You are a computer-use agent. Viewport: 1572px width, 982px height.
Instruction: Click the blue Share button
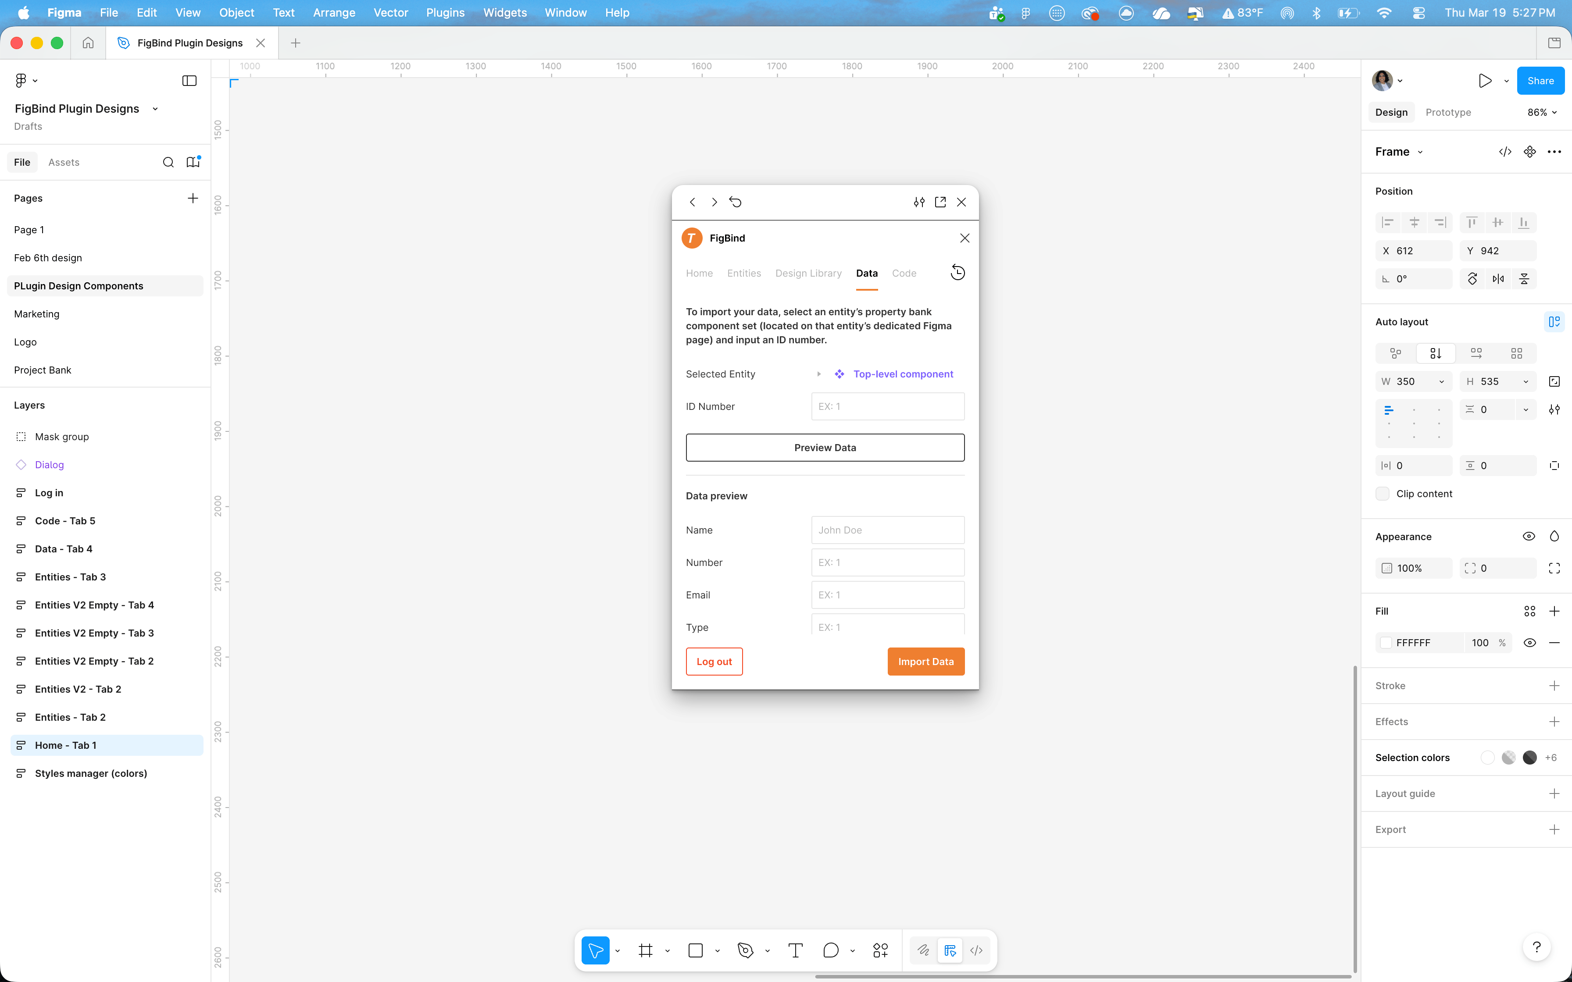click(1540, 81)
